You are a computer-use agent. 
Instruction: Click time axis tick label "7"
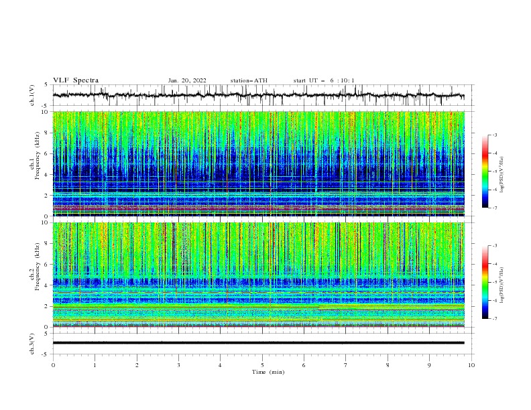346,365
